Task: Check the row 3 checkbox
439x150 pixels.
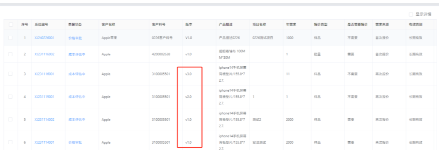Action: pos(10,74)
